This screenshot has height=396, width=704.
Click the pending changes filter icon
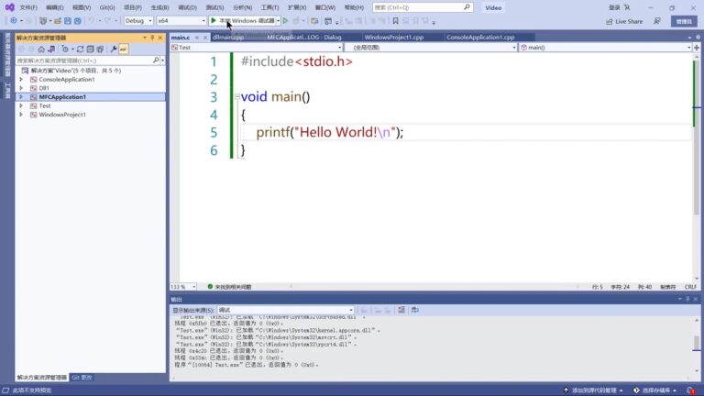pyautogui.click(x=65, y=49)
